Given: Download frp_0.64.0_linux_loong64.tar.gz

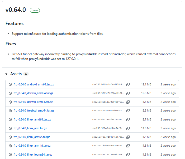Looking at the screenshot, I should (33, 155).
